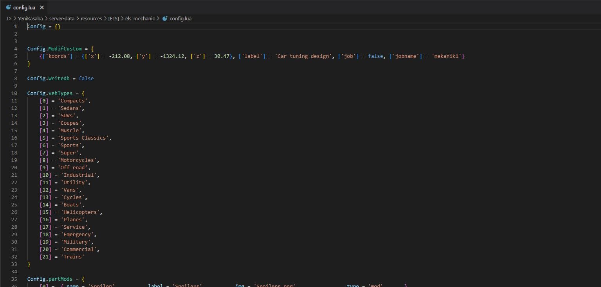Click the Lua icon in the breadcrumb path
Image resolution: width=601 pixels, height=287 pixels.
coord(165,18)
